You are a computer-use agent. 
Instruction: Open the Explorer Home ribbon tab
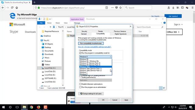click(x=49, y=23)
